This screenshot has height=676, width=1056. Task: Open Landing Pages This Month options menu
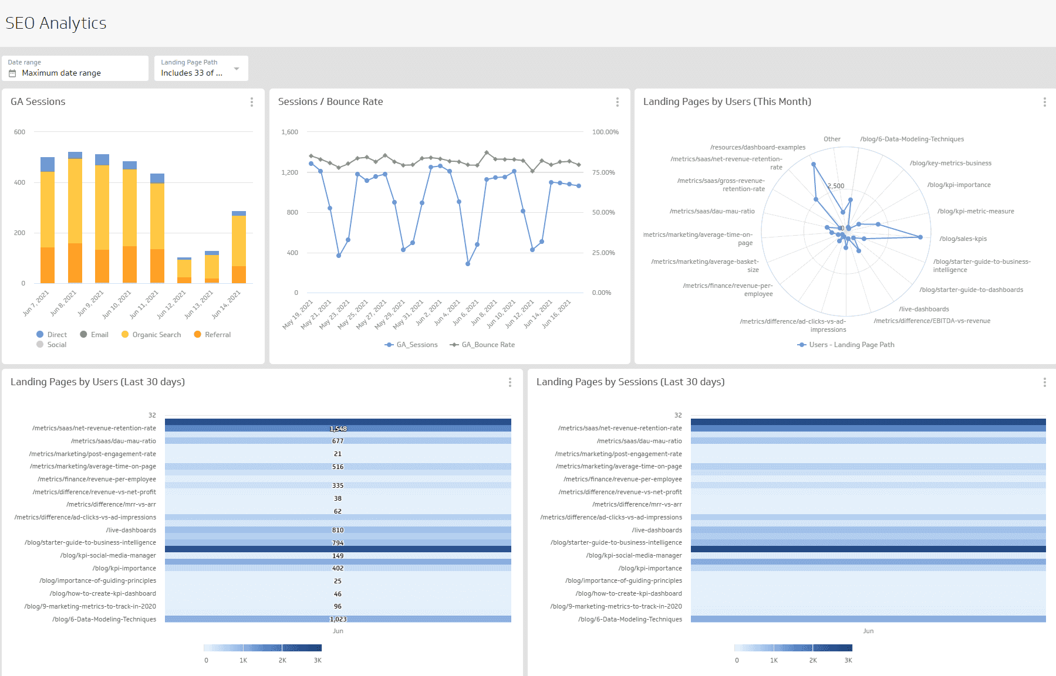1044,102
